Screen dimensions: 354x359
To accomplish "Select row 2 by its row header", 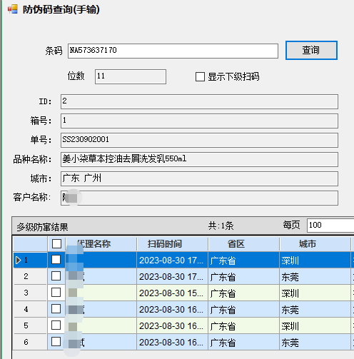I will (30, 276).
